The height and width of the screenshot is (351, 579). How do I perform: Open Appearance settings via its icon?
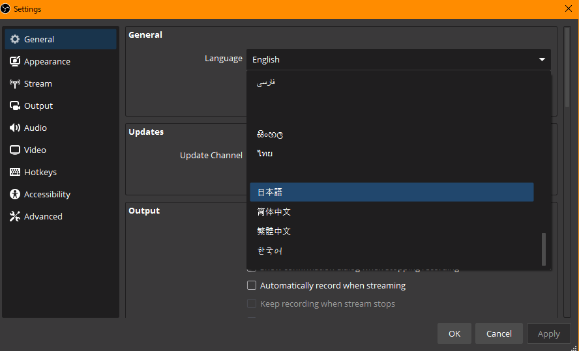click(x=15, y=61)
